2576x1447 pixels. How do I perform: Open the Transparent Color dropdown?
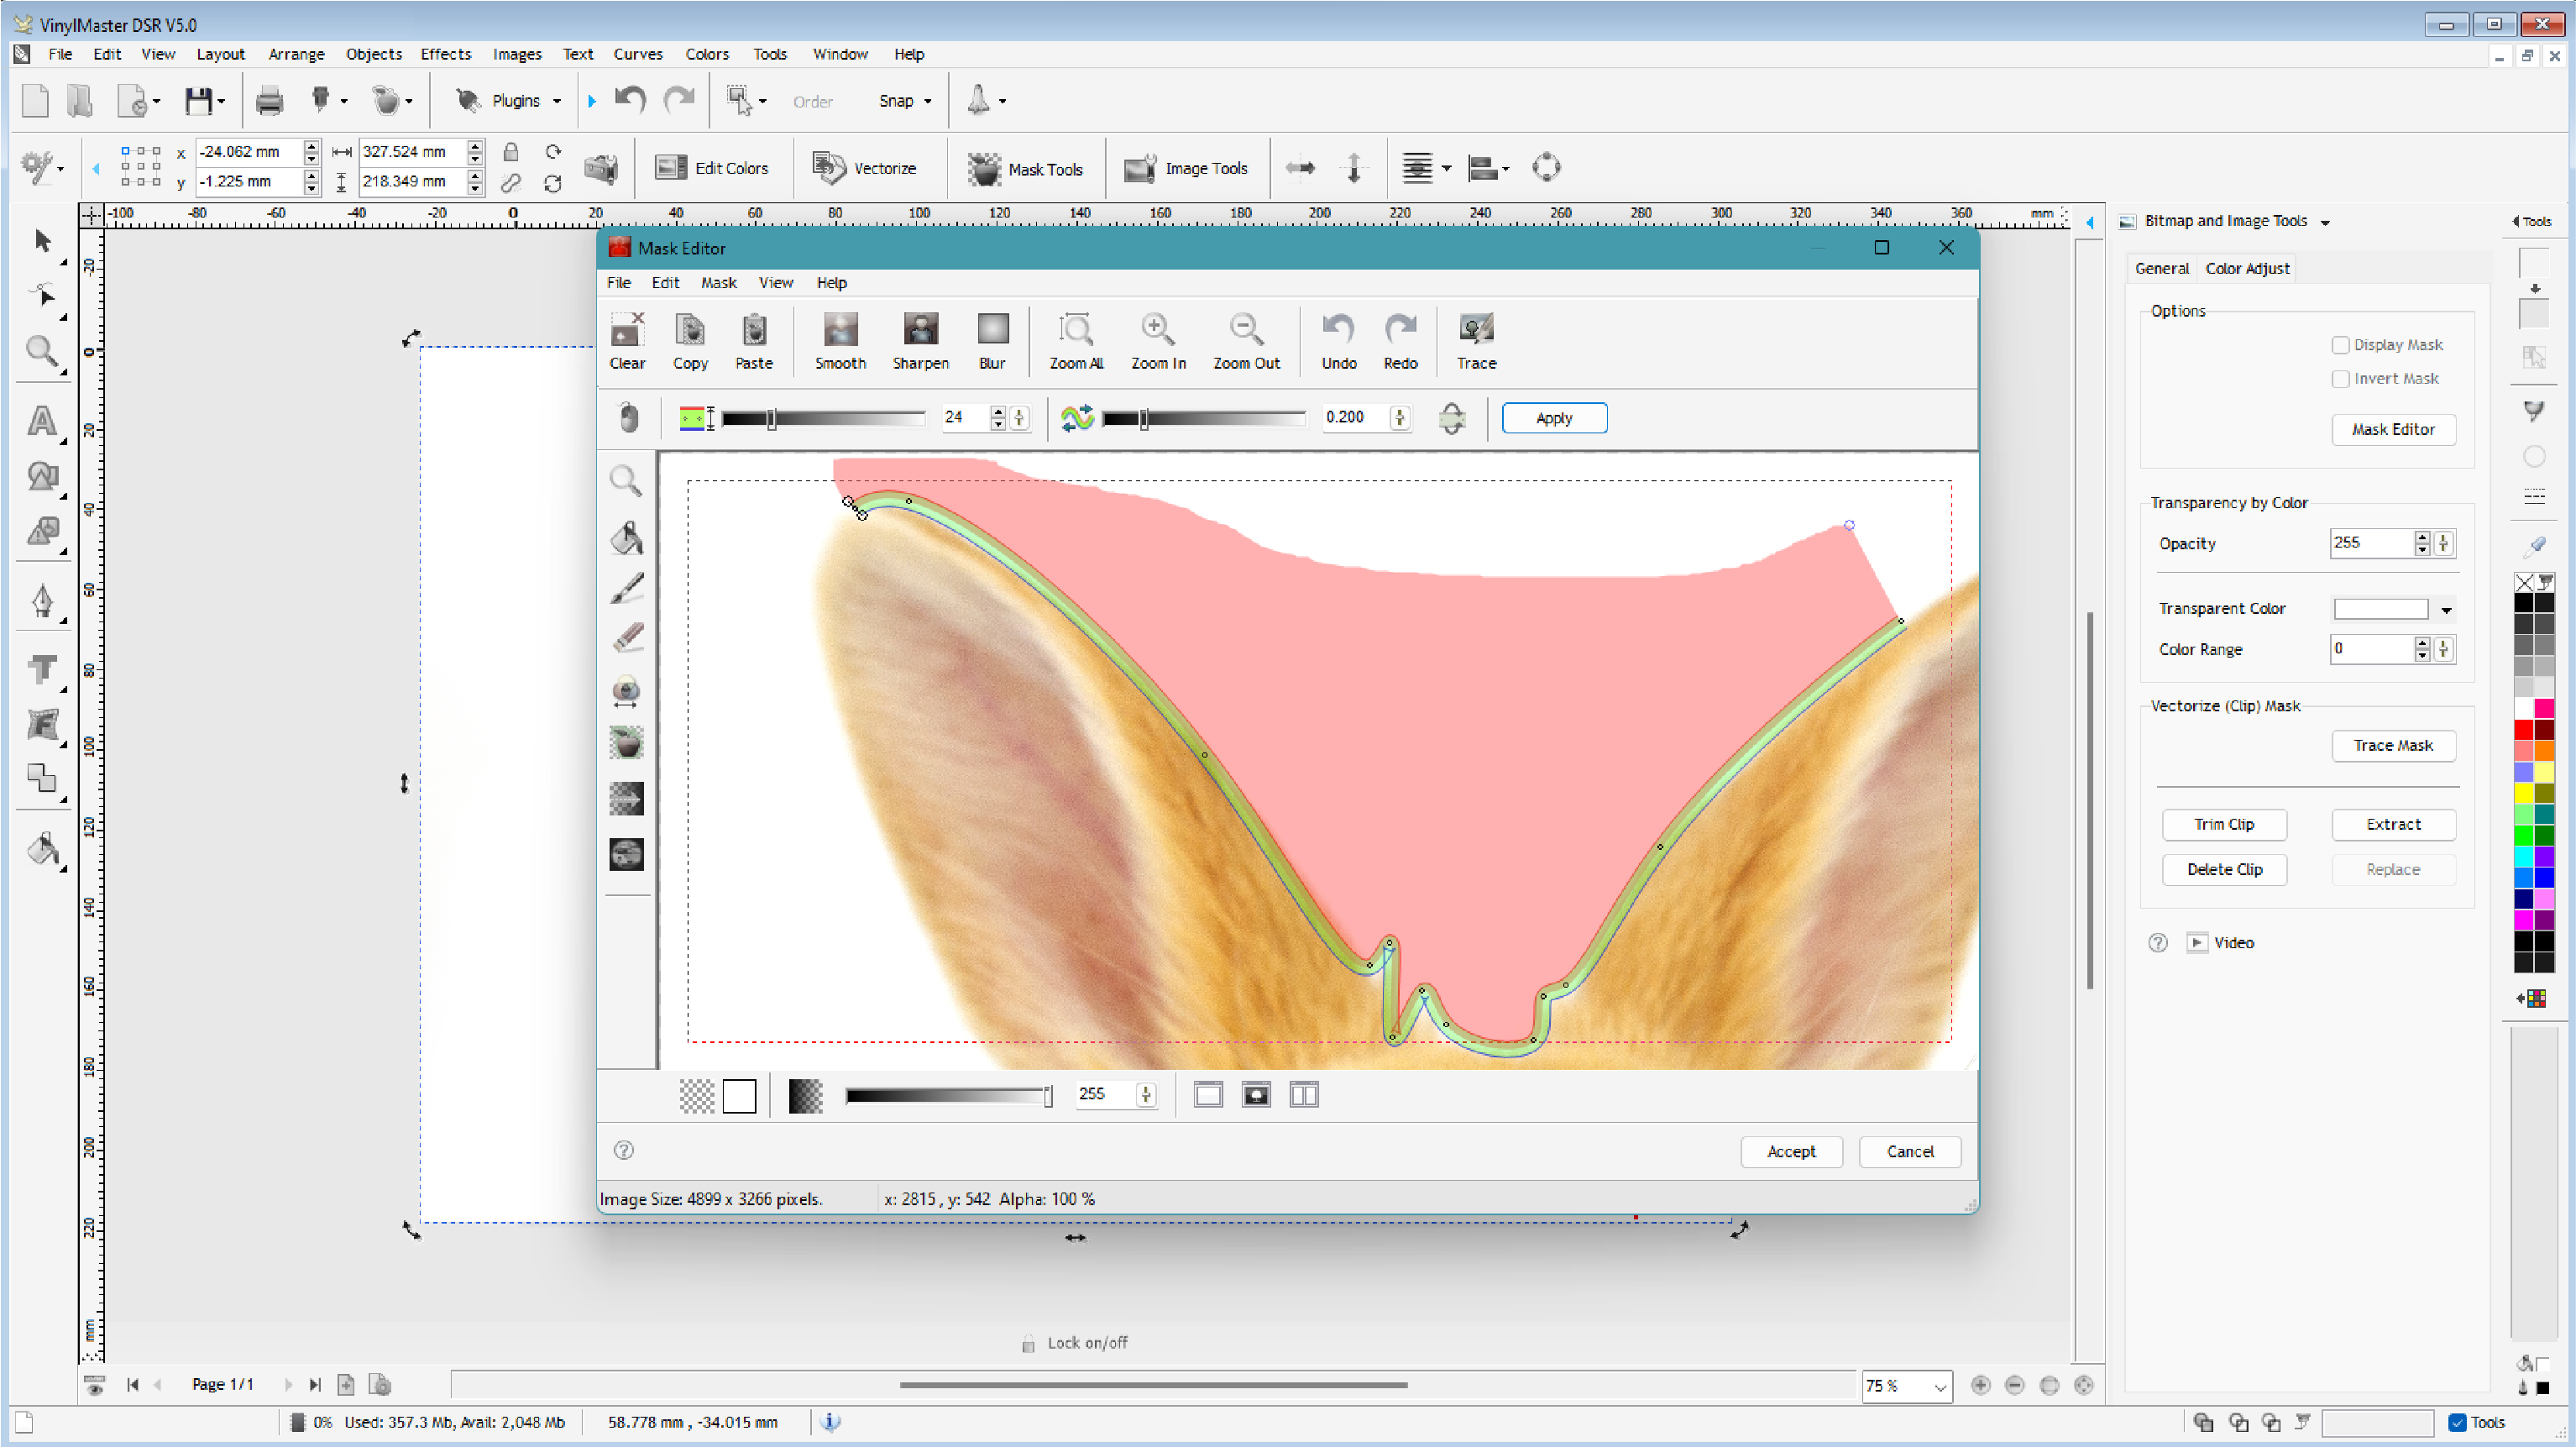(2446, 609)
